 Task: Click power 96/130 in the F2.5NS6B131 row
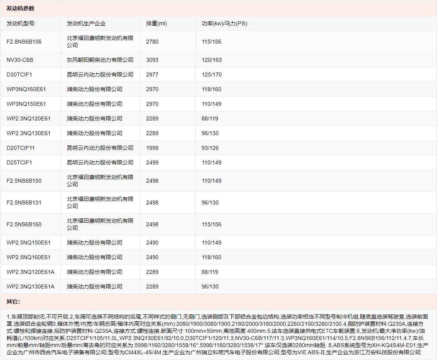point(210,202)
